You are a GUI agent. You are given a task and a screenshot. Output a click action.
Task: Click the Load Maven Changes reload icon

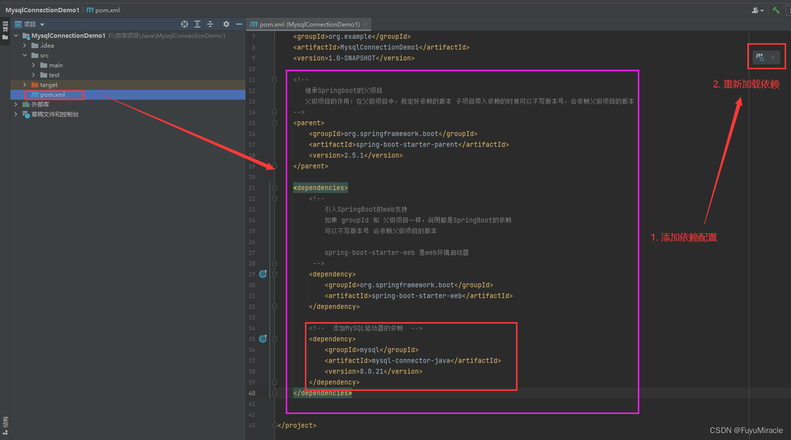[x=760, y=57]
